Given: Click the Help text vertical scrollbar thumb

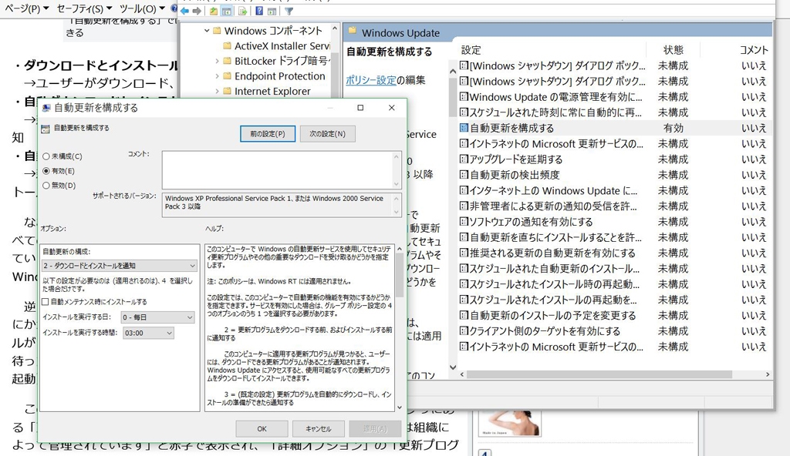Looking at the screenshot, I should [x=400, y=275].
